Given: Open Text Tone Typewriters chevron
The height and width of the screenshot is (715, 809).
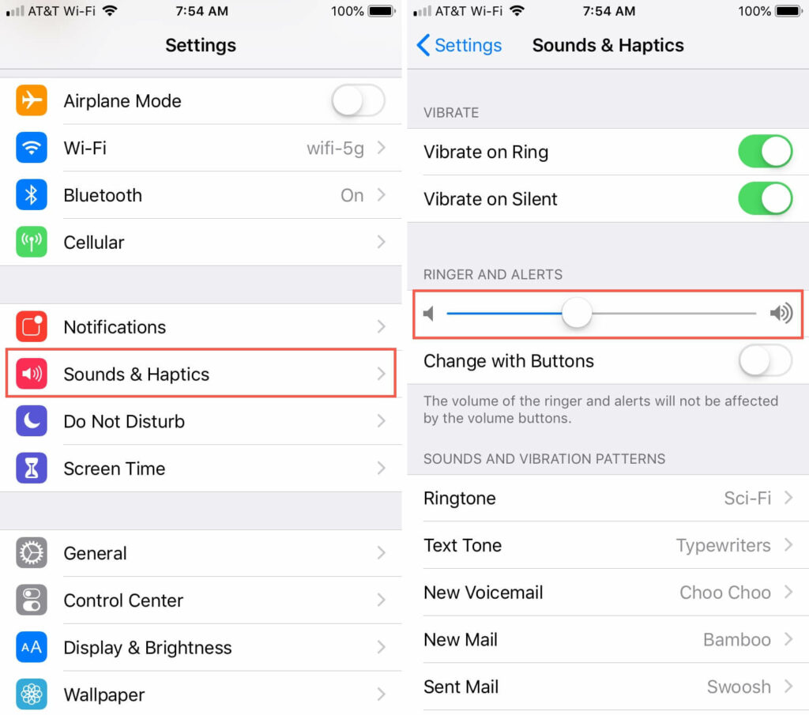Looking at the screenshot, I should coord(788,545).
